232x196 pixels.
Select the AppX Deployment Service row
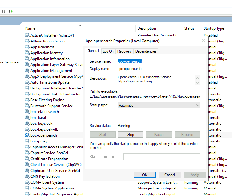[x=54, y=76]
